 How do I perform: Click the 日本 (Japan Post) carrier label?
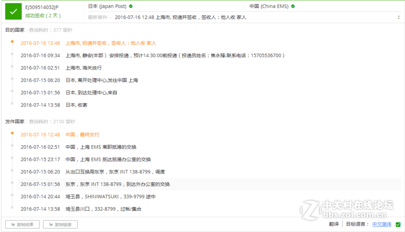pos(107,6)
